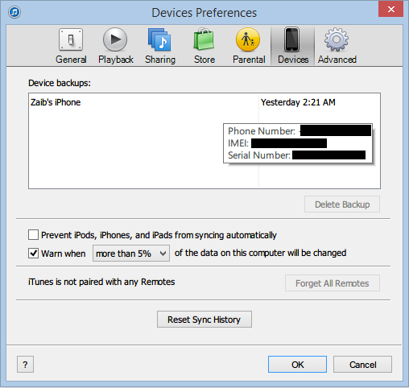Open the Playback preferences pane
Viewport: 409px width, 388px height.
click(x=115, y=46)
